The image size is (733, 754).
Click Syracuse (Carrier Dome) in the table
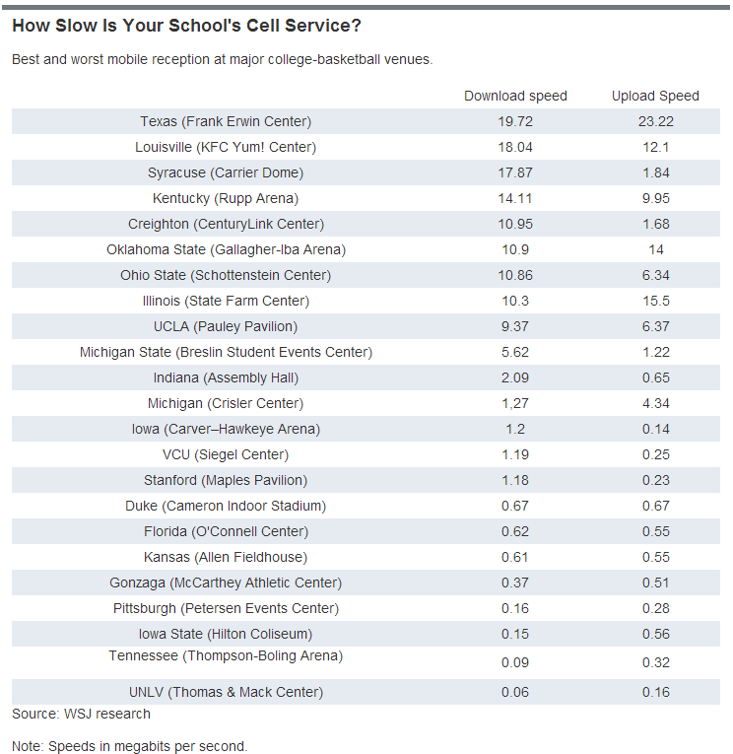[x=226, y=172]
